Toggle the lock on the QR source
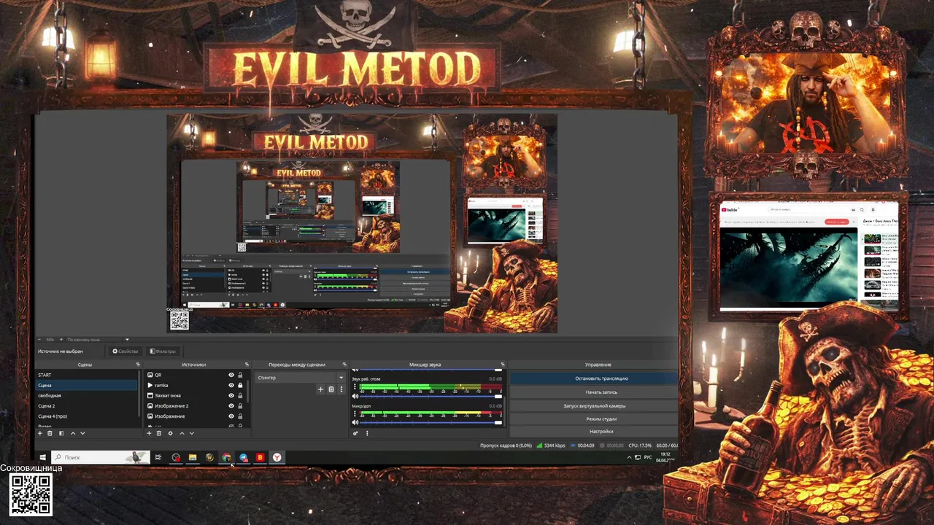The height and width of the screenshot is (525, 934). point(240,375)
